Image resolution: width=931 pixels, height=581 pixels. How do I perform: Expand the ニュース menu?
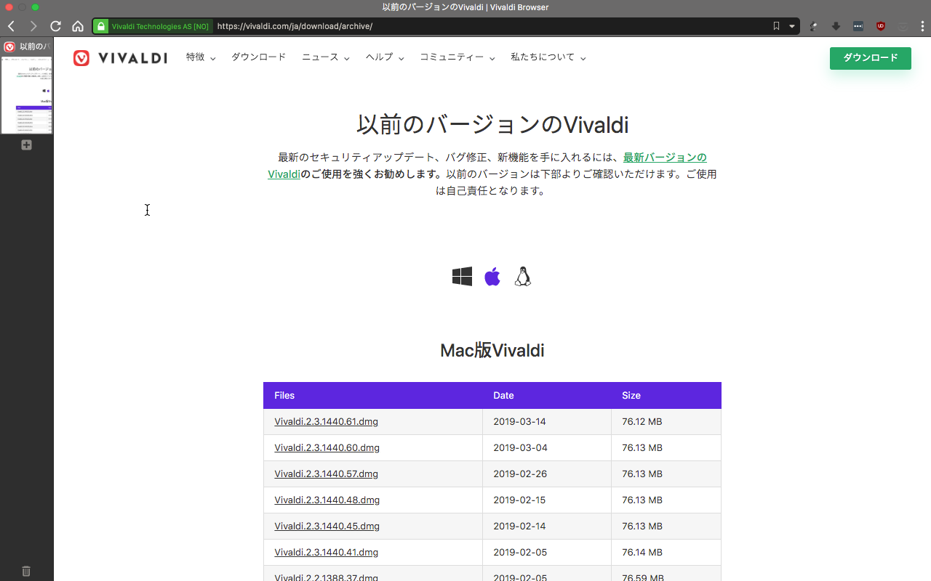coord(325,57)
